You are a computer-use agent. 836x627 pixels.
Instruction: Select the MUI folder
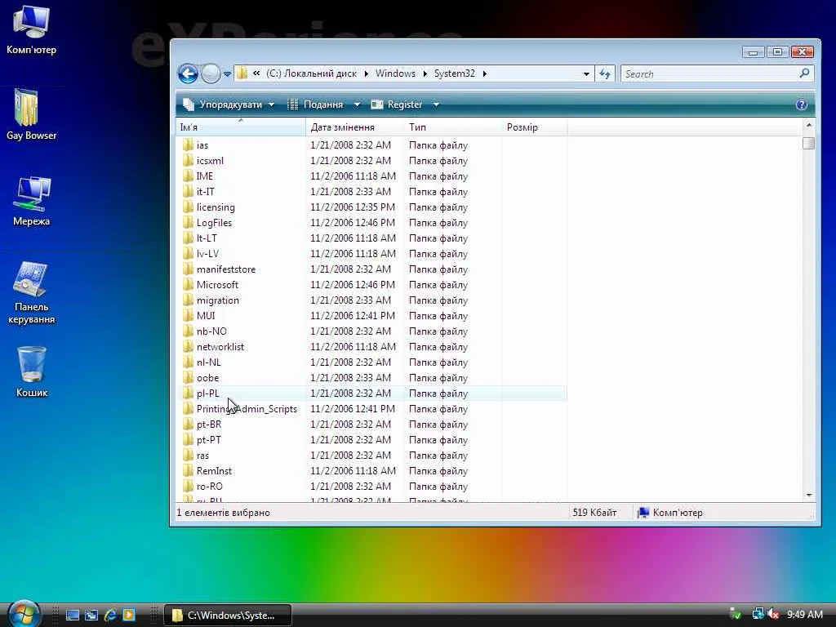pos(206,316)
